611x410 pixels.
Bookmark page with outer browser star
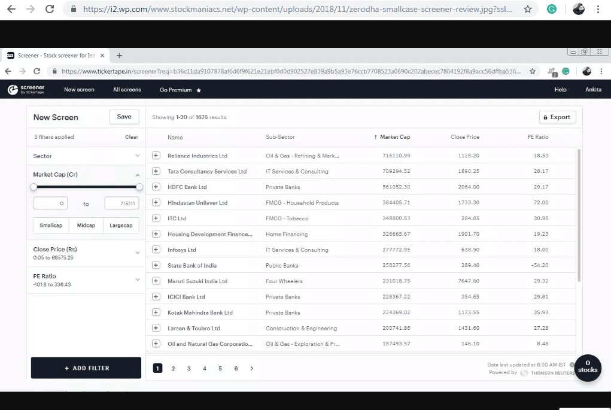click(528, 9)
